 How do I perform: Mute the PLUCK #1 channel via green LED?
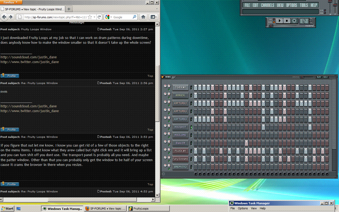(169, 153)
